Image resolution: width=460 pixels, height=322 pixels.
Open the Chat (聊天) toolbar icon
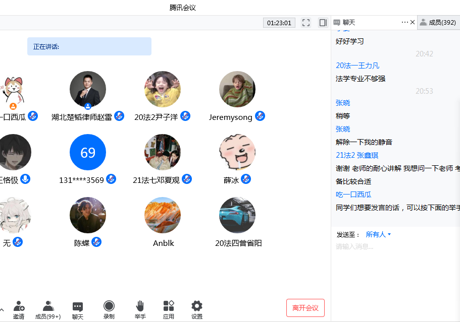click(78, 307)
